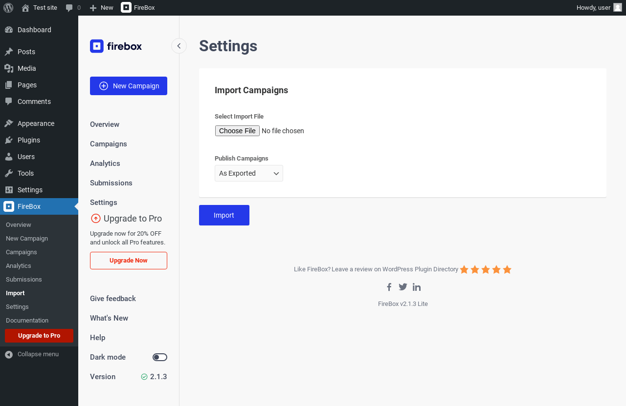
Task: Open Overview in FireBox panel
Action: tap(105, 124)
